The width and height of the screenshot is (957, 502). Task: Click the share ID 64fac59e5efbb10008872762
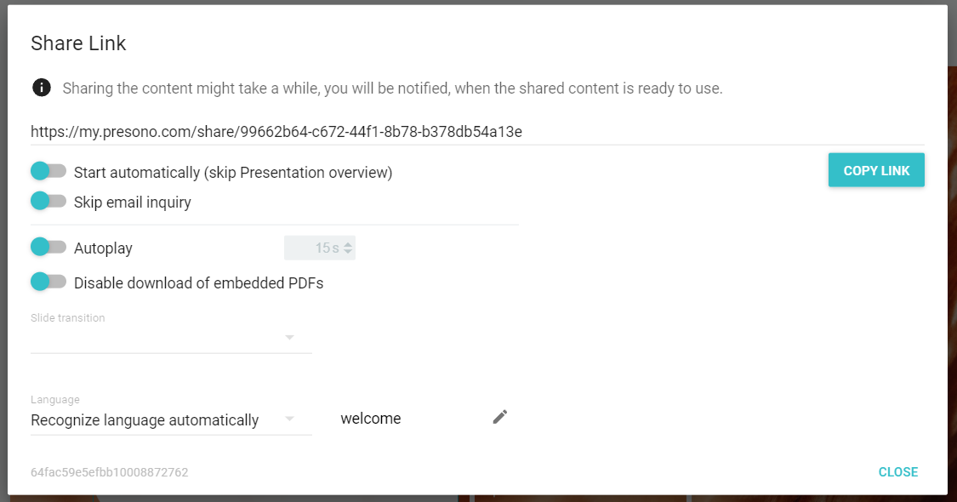pos(109,472)
